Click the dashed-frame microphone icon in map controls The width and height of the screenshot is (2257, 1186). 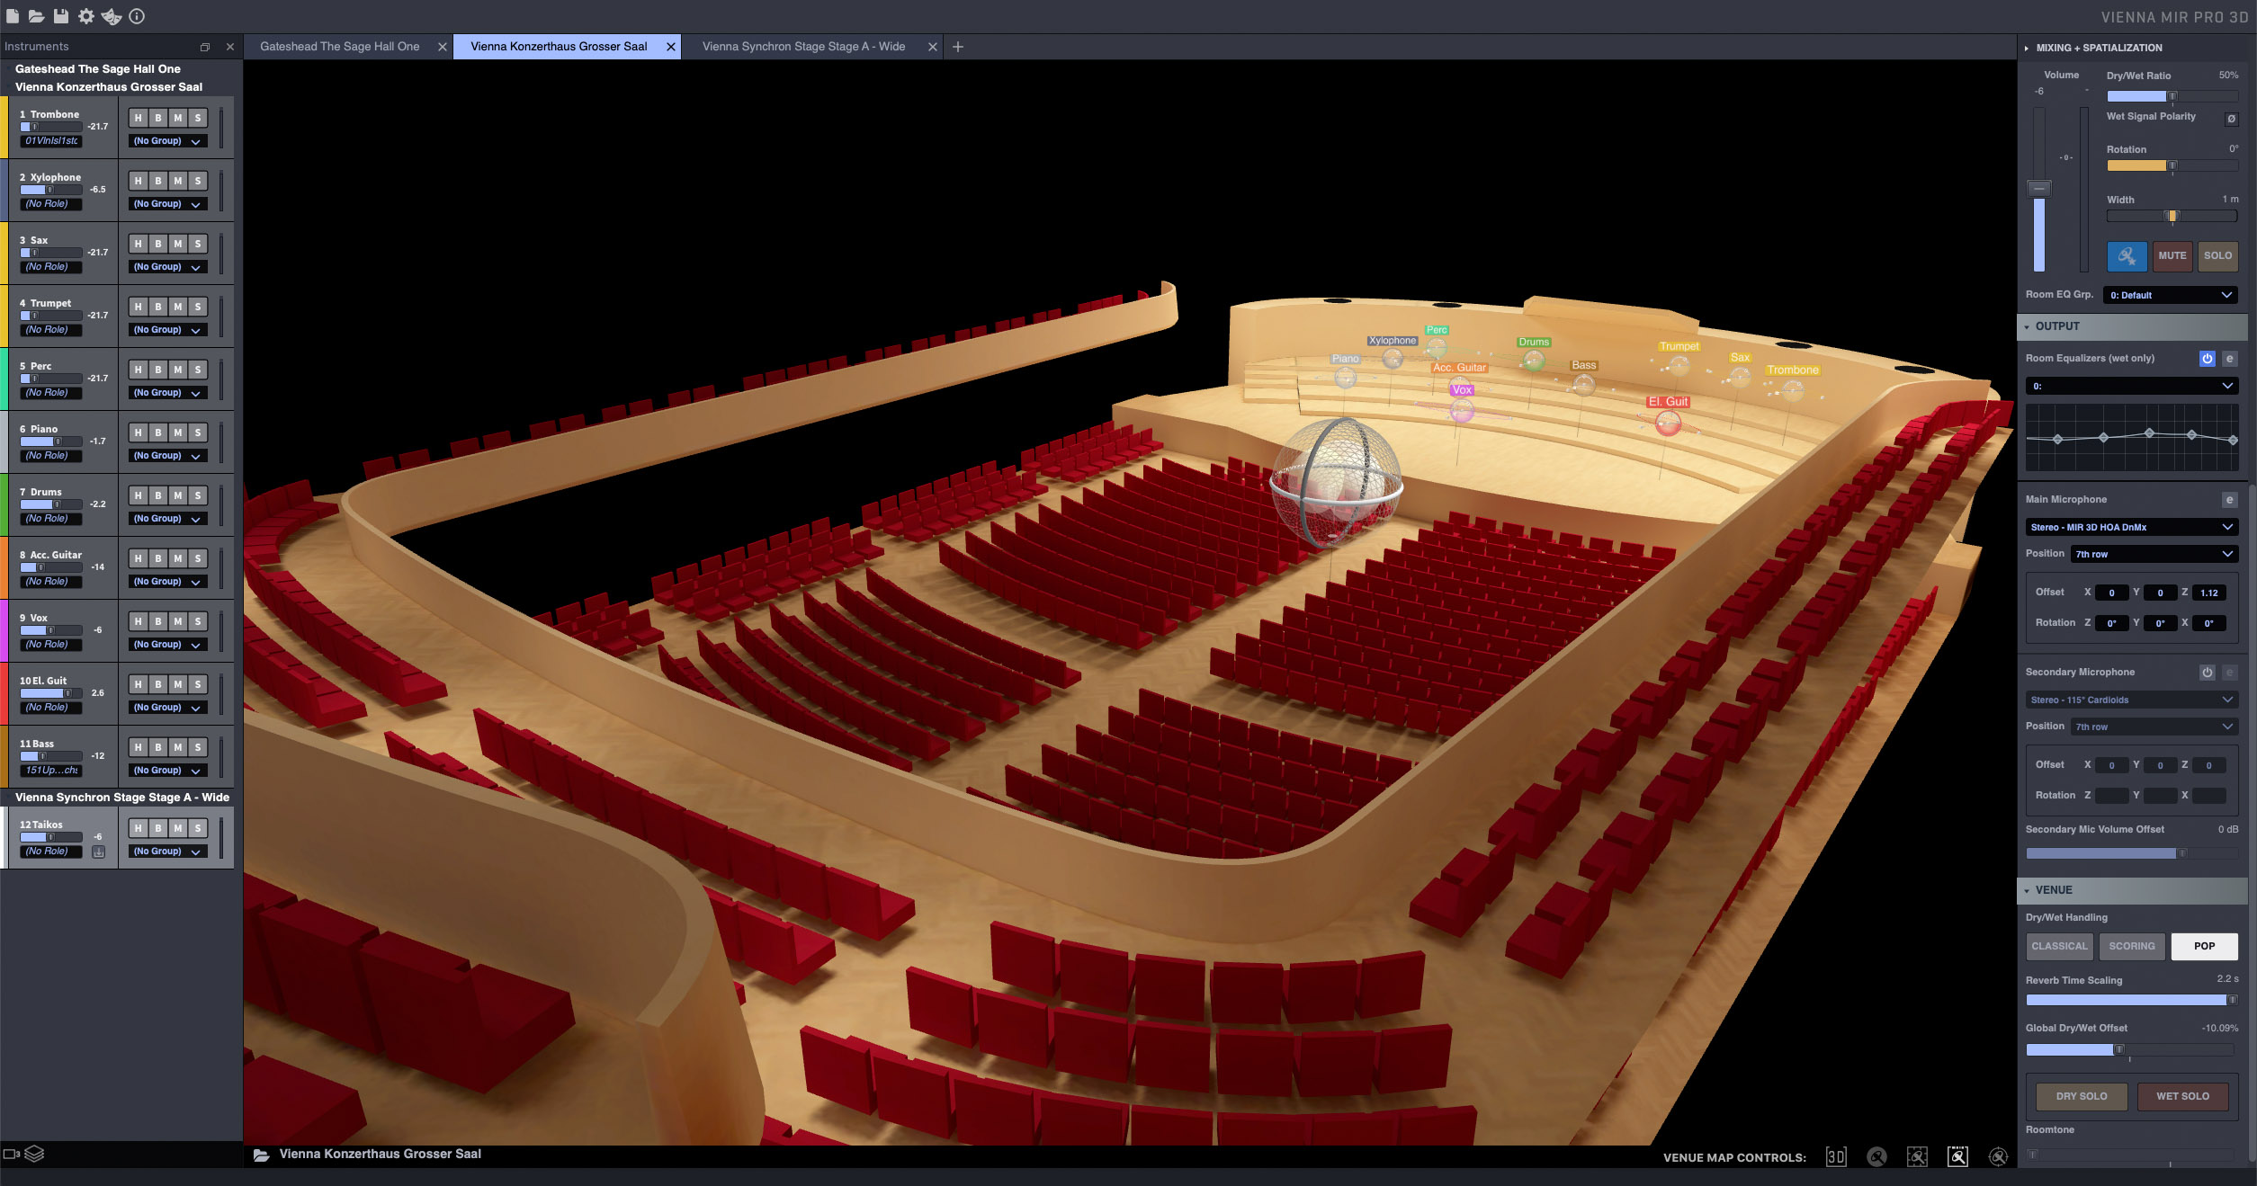point(1917,1156)
